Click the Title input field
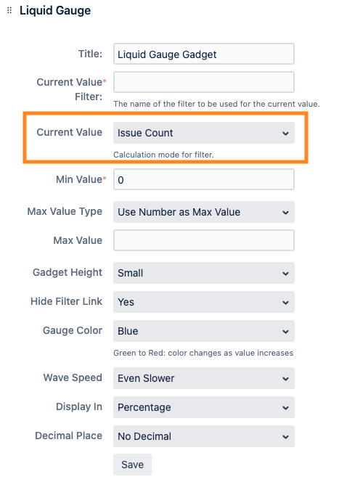 [x=204, y=54]
